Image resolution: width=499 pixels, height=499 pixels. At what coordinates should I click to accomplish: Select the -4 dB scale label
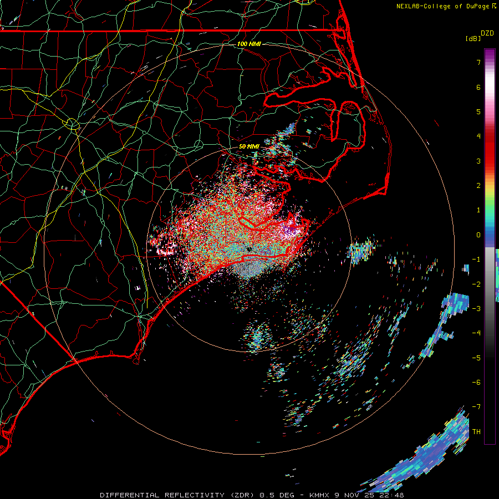476,333
